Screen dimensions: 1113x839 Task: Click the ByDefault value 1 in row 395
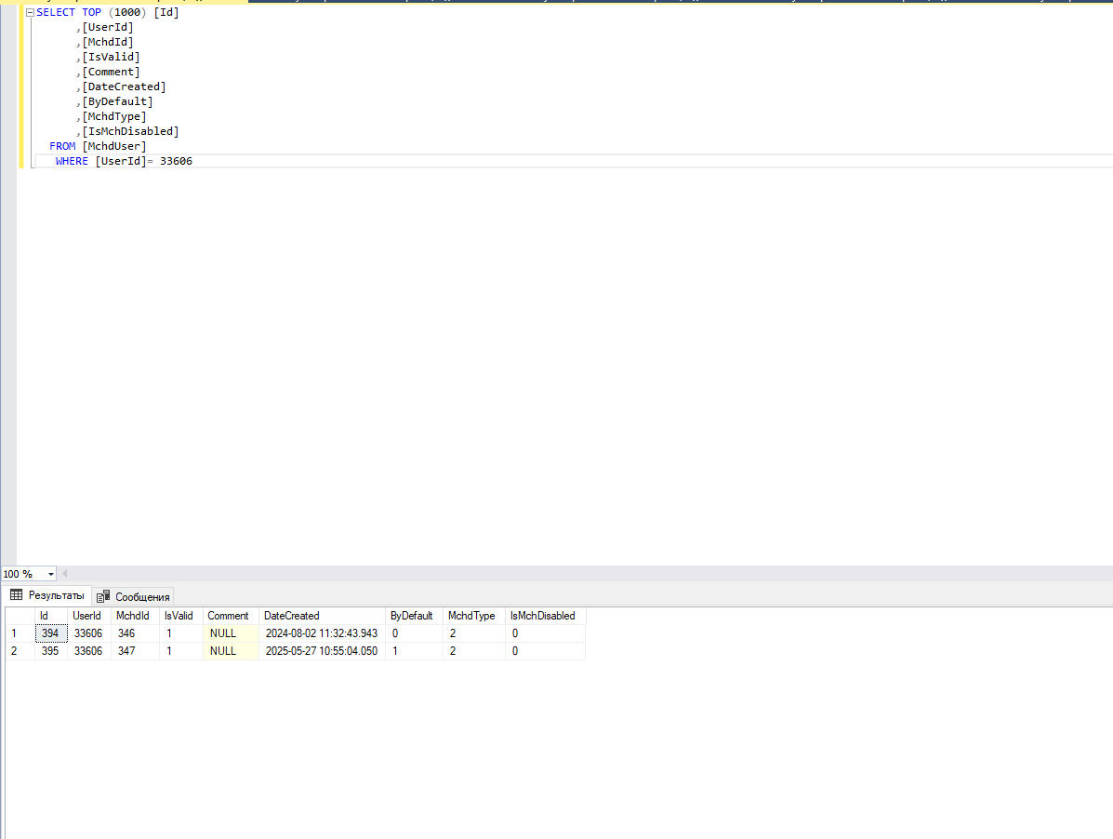414,651
